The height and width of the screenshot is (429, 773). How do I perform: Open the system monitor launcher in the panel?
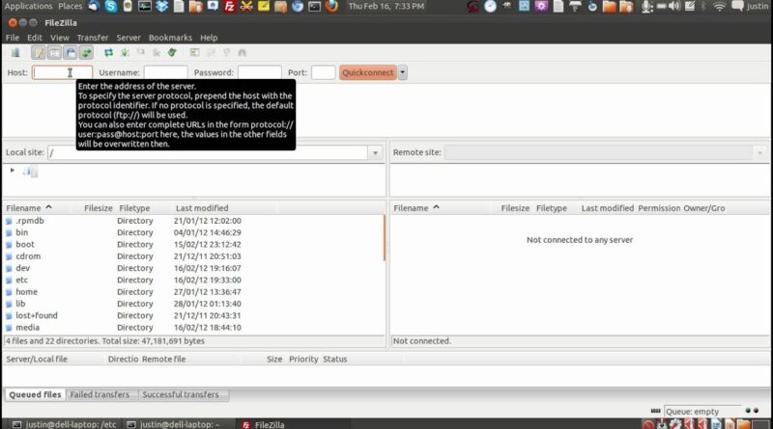pyautogui.click(x=144, y=7)
